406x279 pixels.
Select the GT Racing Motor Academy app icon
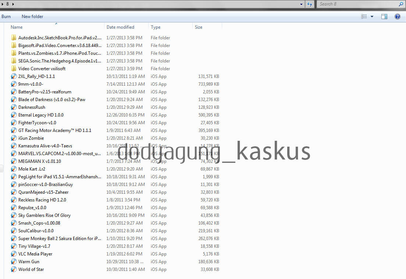tap(14, 130)
